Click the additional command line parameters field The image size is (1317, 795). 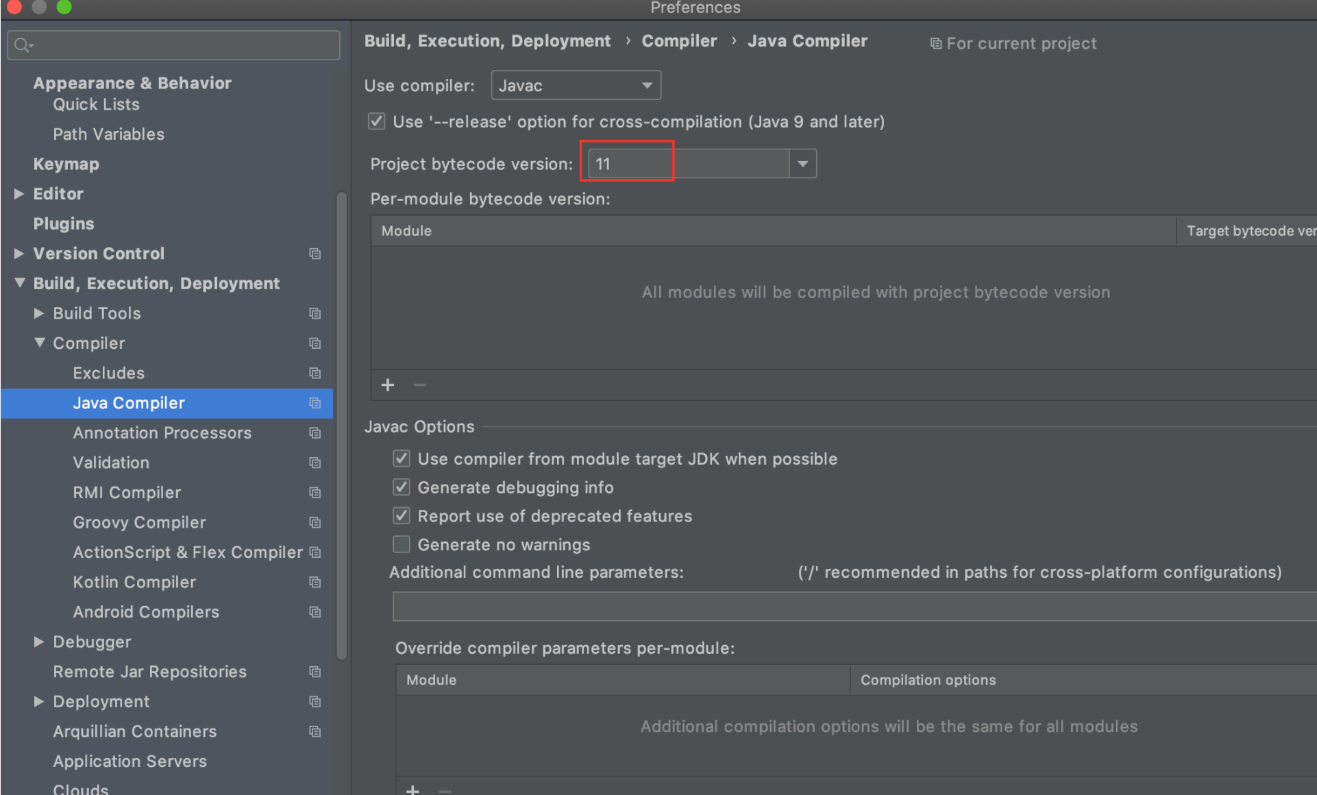[x=850, y=607]
